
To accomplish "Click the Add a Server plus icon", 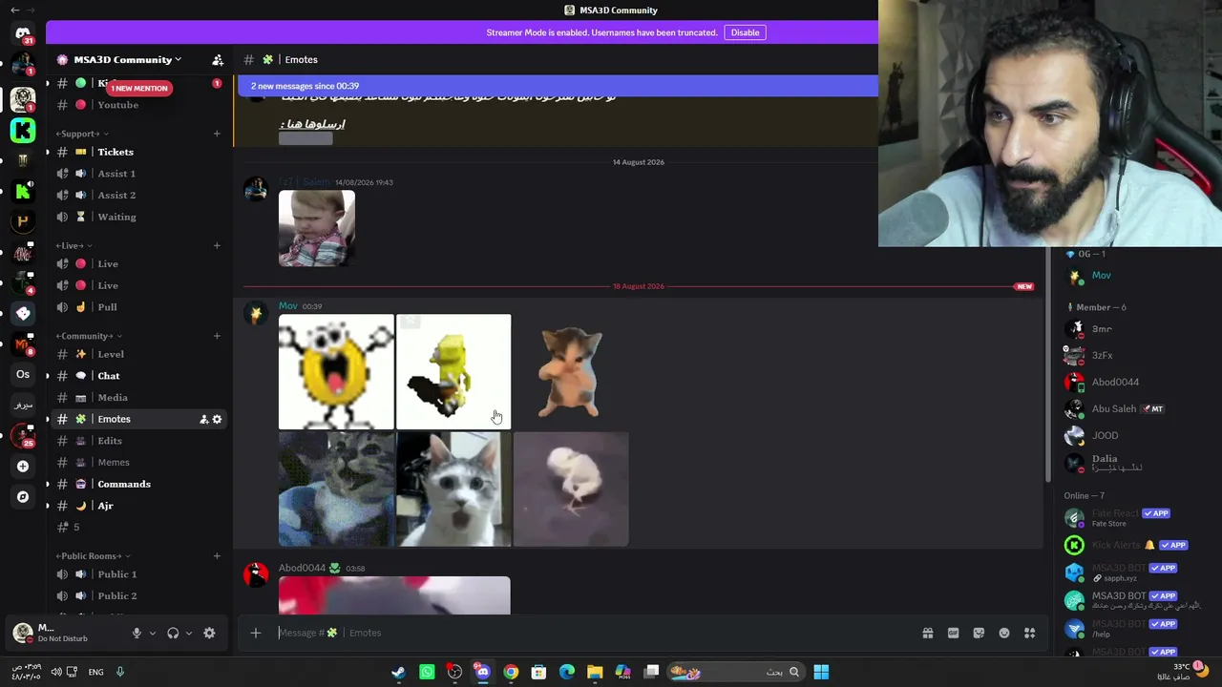I will pos(23,467).
